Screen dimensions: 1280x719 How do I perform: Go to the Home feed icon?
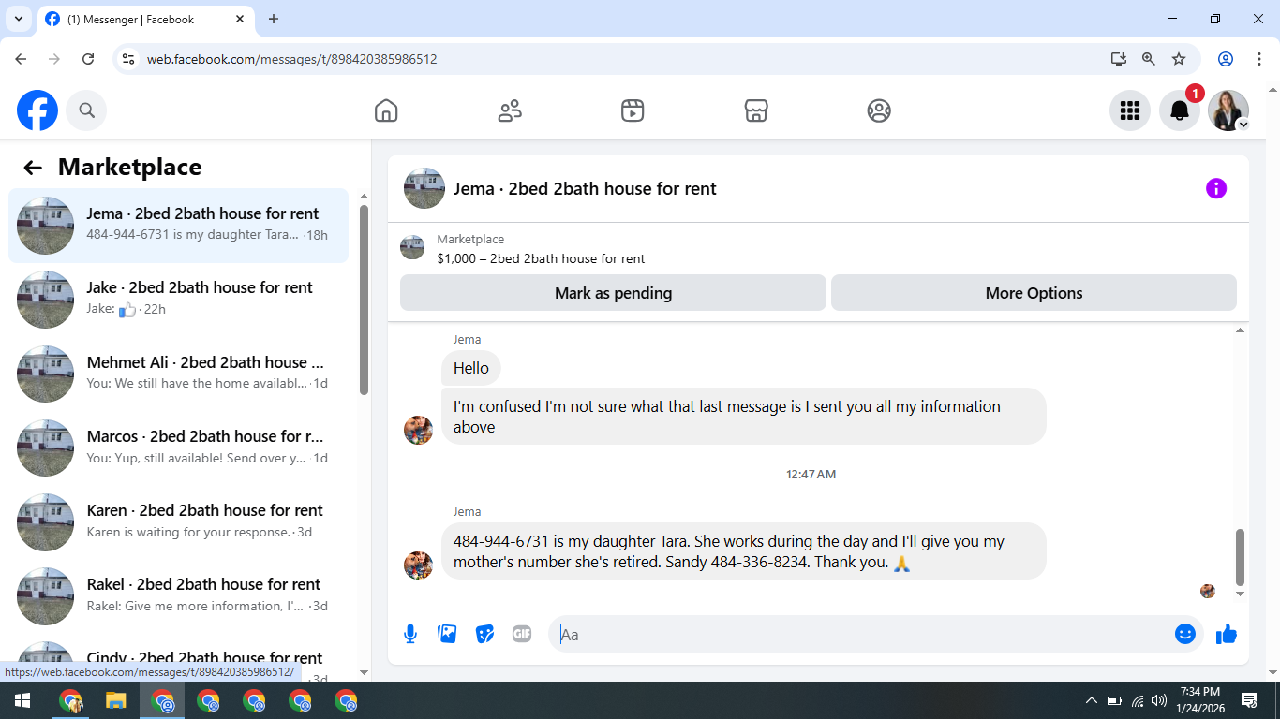[x=386, y=110]
